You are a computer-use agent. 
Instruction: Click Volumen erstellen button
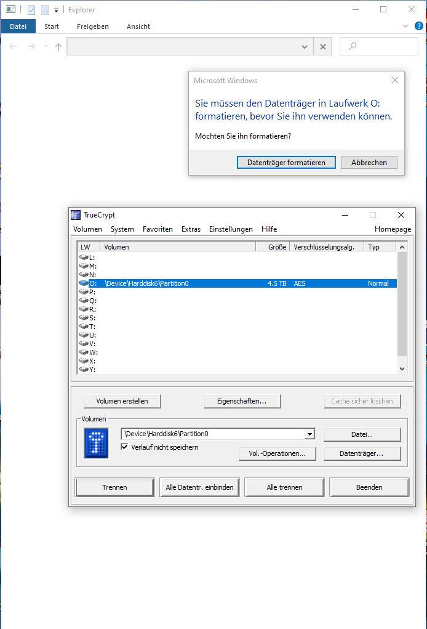[x=122, y=401]
